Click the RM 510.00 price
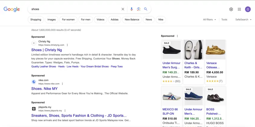The image size is (255, 127). tap(169, 119)
